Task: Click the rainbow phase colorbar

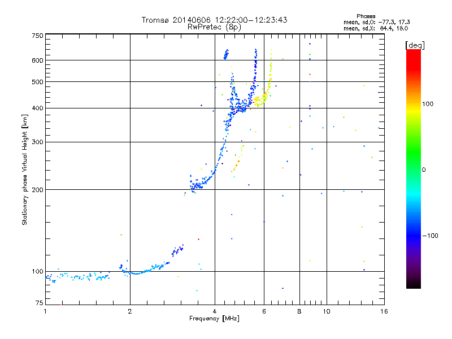Action: [414, 169]
